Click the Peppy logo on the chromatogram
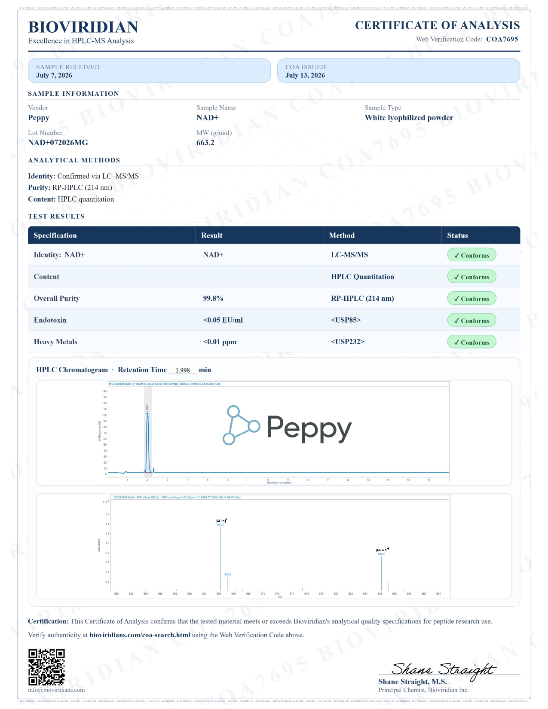 tap(287, 425)
